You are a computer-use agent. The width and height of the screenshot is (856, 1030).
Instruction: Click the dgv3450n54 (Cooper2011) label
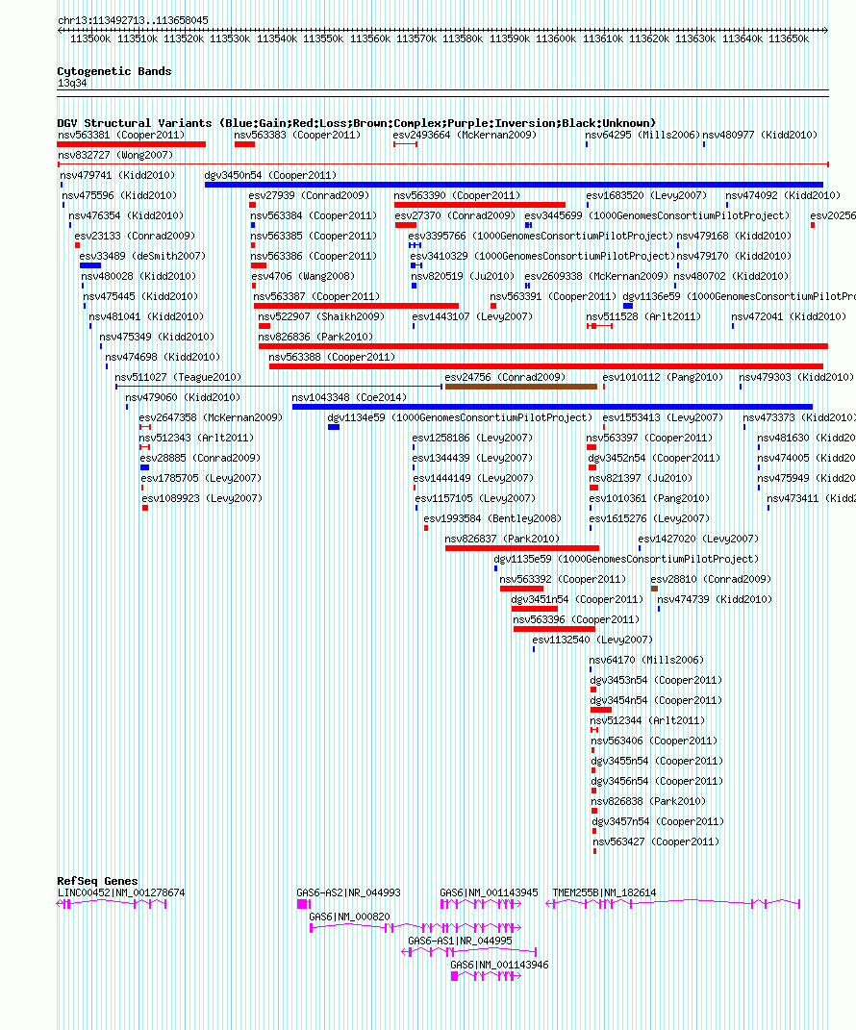pos(270,175)
